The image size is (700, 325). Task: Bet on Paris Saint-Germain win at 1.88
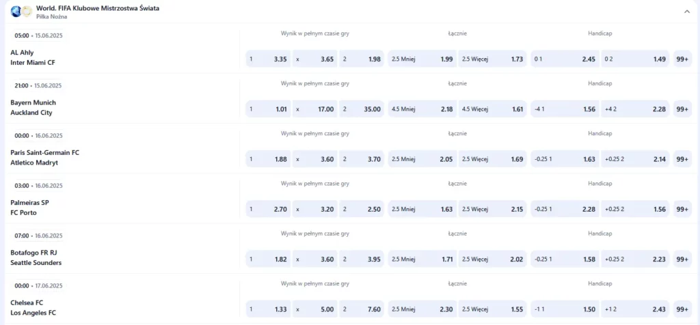(x=268, y=159)
